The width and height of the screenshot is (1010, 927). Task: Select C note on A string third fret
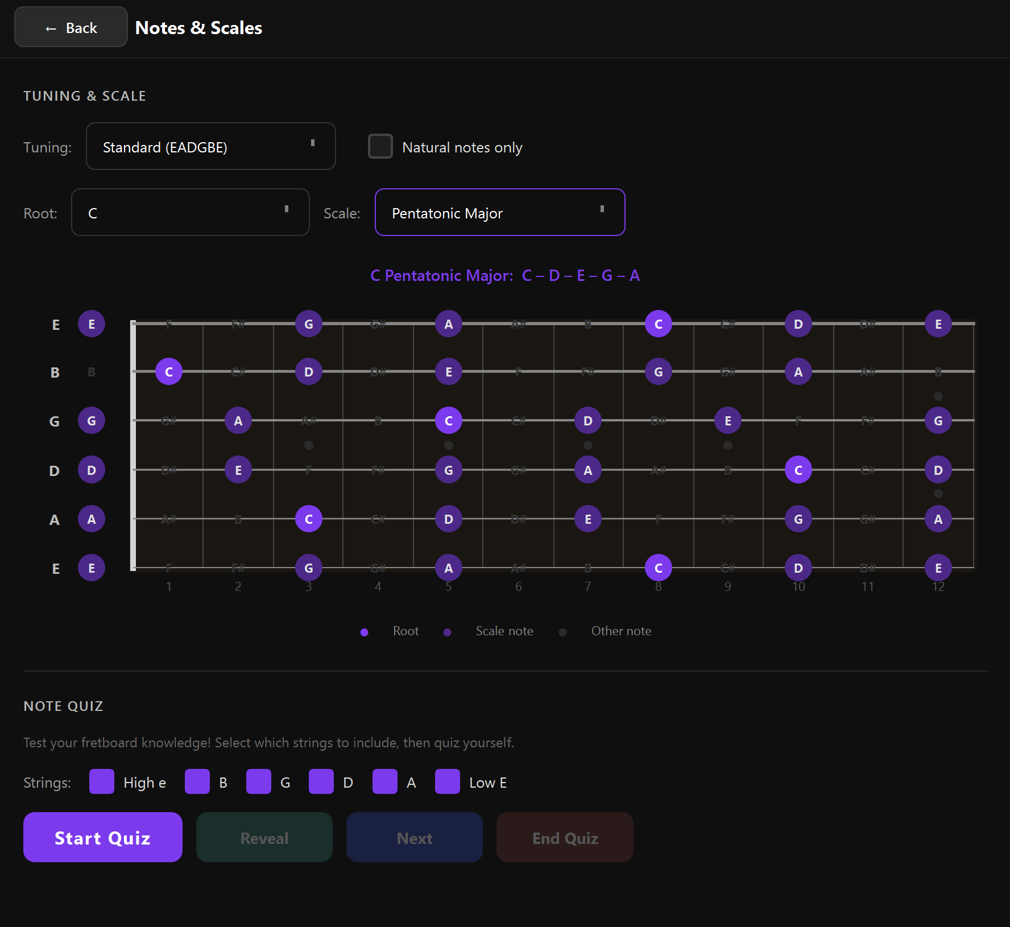point(308,519)
